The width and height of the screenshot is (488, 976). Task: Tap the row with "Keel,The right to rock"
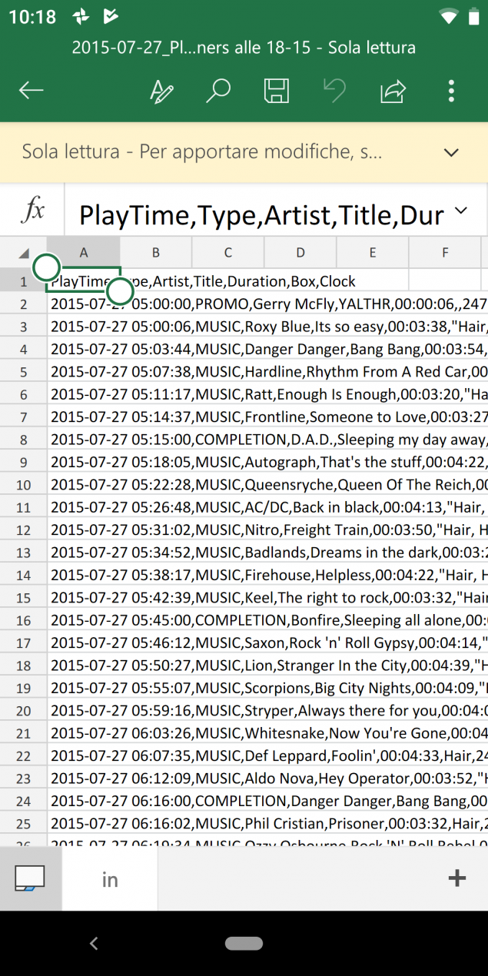tap(267, 597)
